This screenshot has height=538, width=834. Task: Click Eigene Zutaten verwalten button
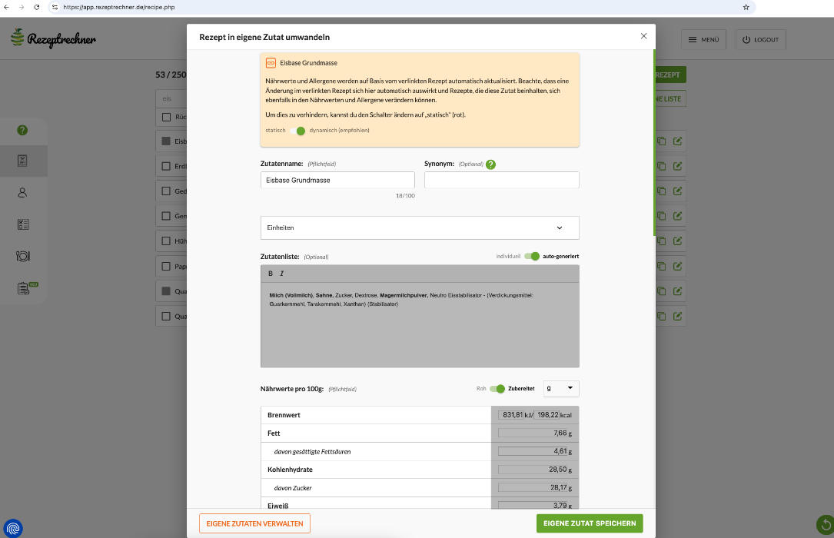pyautogui.click(x=254, y=523)
